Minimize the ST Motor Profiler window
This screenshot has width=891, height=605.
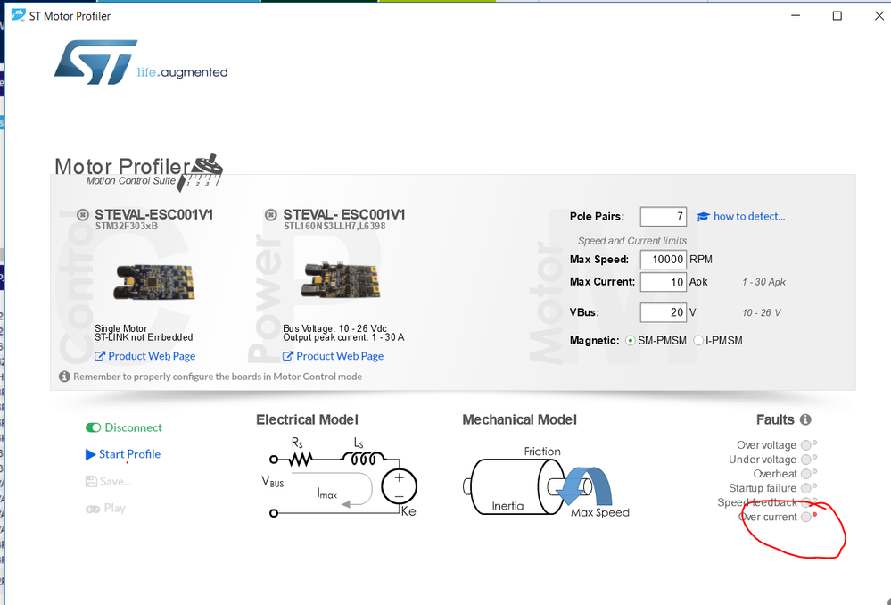[796, 16]
